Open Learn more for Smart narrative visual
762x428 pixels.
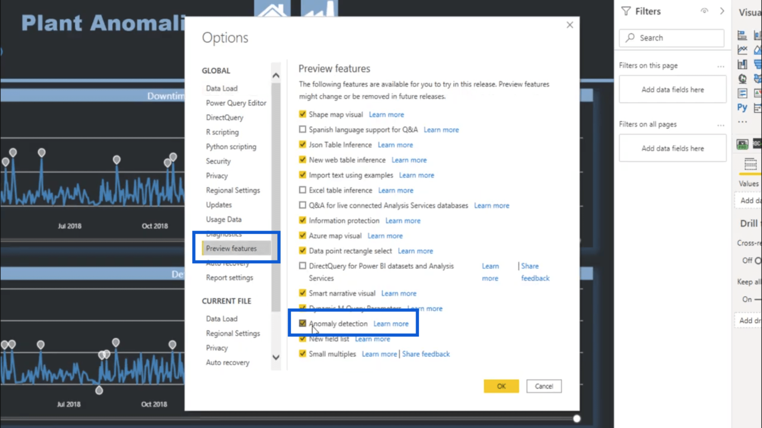coord(399,293)
